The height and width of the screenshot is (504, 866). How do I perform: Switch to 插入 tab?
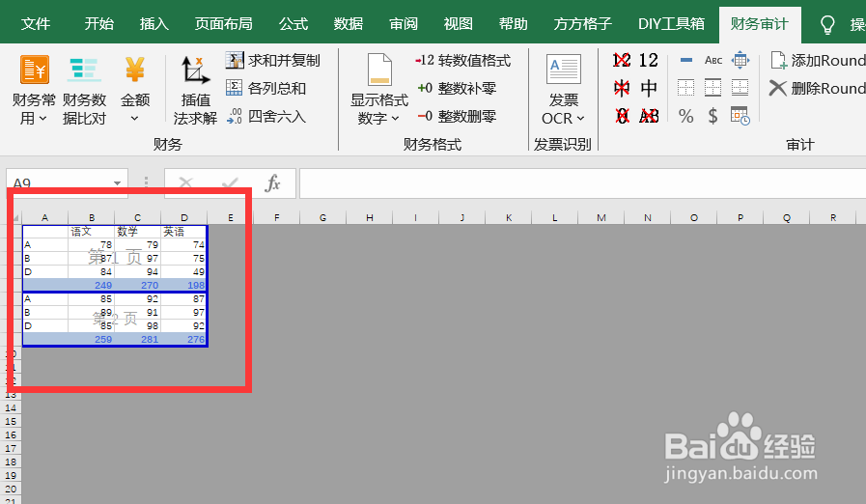pos(154,24)
